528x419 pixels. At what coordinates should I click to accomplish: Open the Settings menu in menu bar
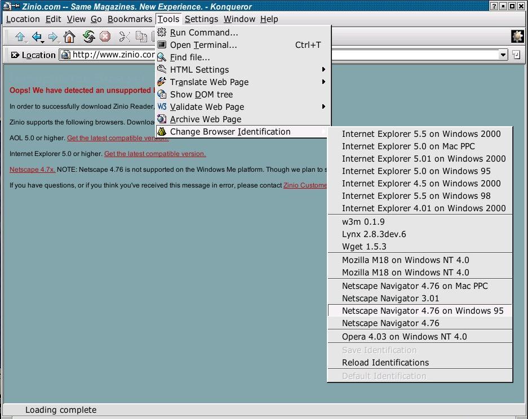(201, 19)
